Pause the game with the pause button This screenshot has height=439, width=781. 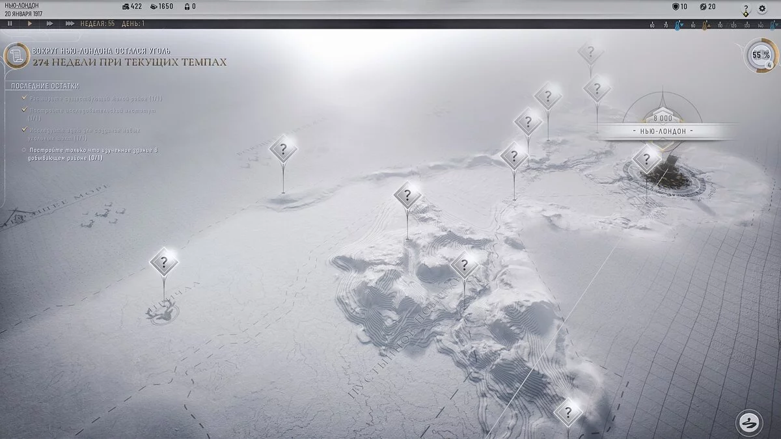point(10,23)
